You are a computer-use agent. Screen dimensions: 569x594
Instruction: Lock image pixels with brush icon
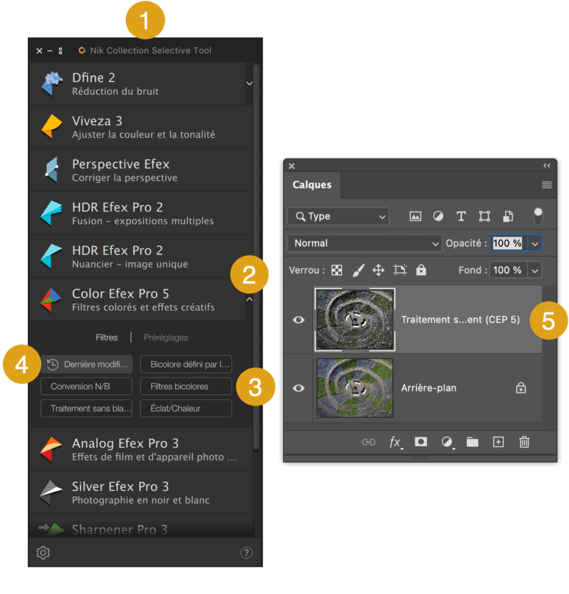click(358, 270)
